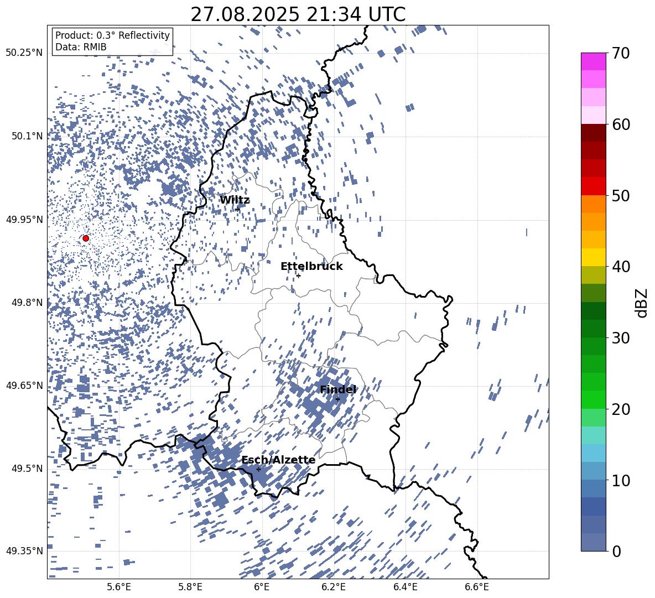This screenshot has width=655, height=598.
Task: Click the magenta top colorbar swatch
Action: (x=593, y=61)
